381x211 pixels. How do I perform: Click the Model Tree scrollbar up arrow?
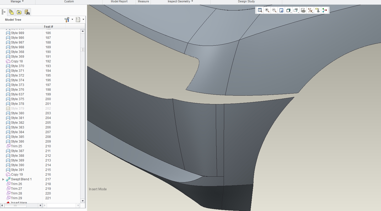[x=83, y=31]
